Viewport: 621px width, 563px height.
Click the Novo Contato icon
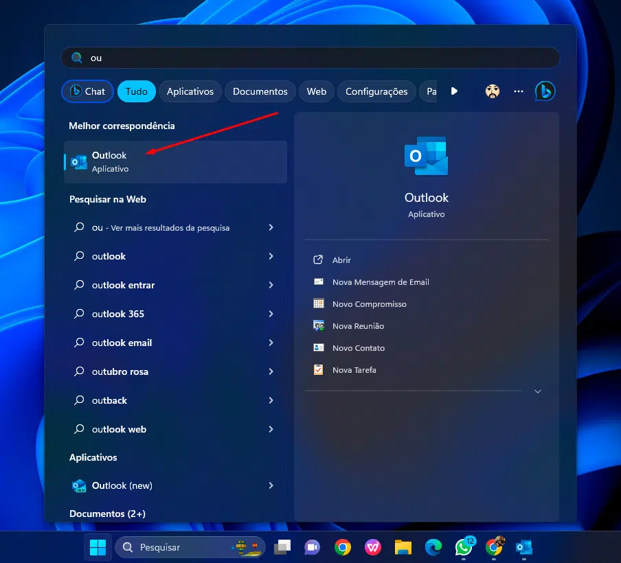(x=319, y=347)
